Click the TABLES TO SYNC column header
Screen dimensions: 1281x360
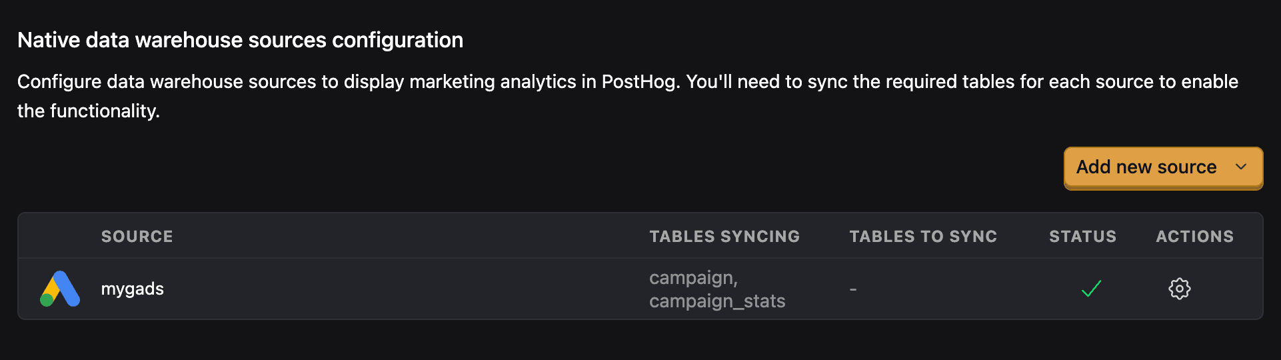923,236
